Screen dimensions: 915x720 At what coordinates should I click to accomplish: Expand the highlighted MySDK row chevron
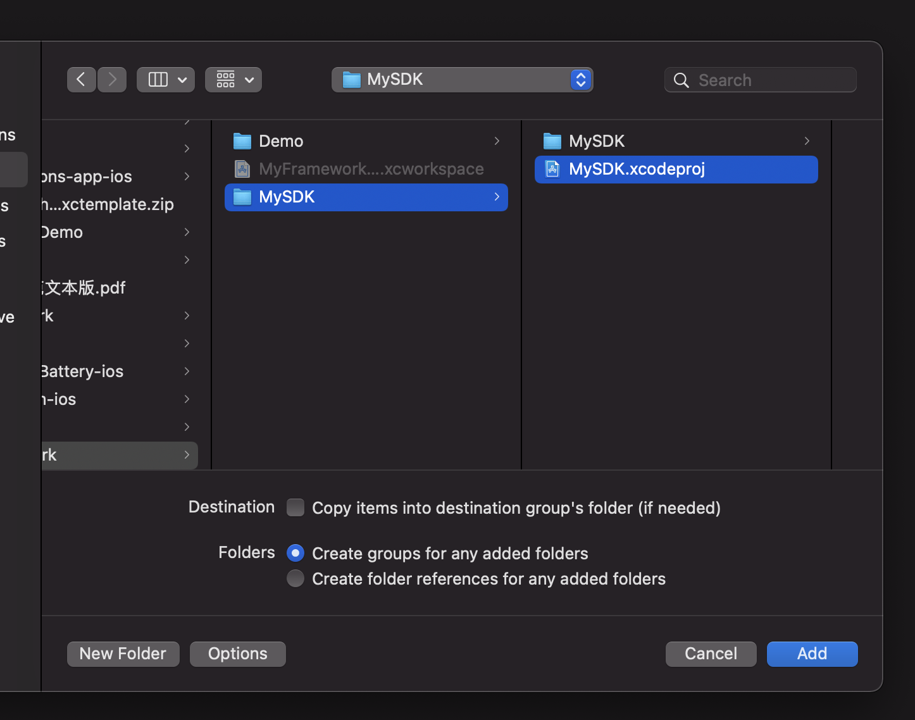click(x=497, y=197)
